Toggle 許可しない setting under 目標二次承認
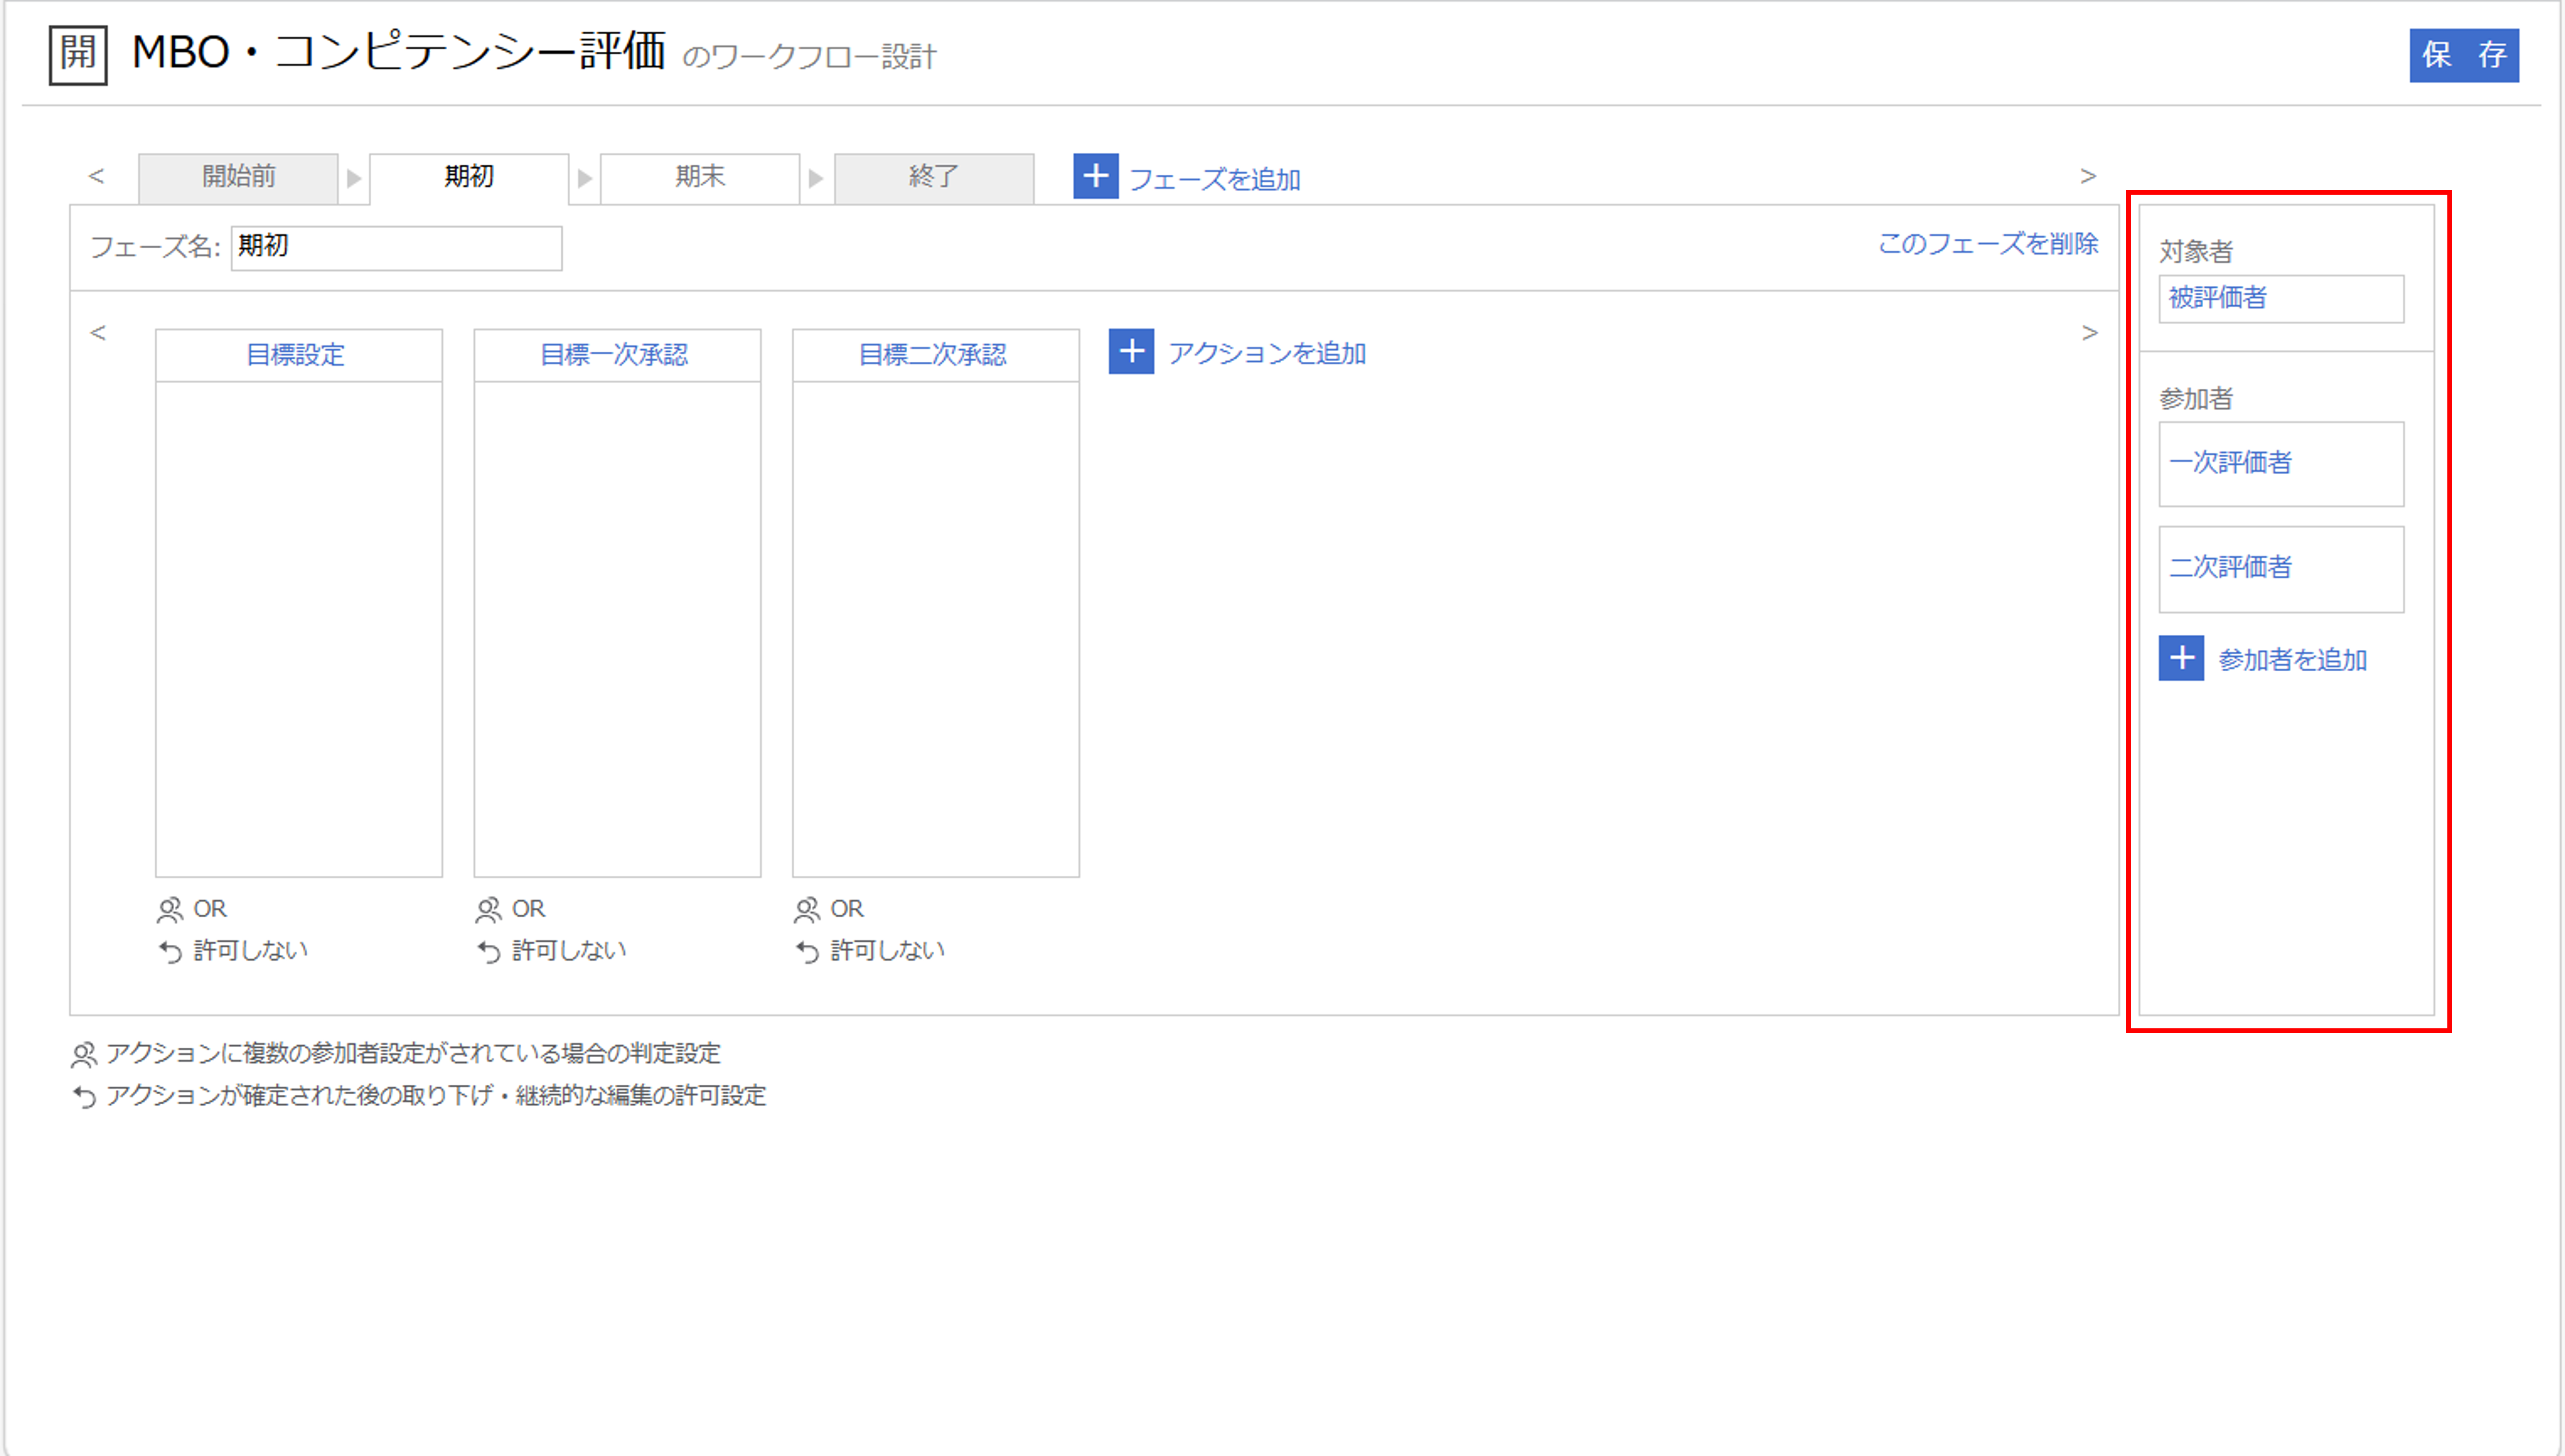Viewport: 2565px width, 1456px height. click(887, 951)
